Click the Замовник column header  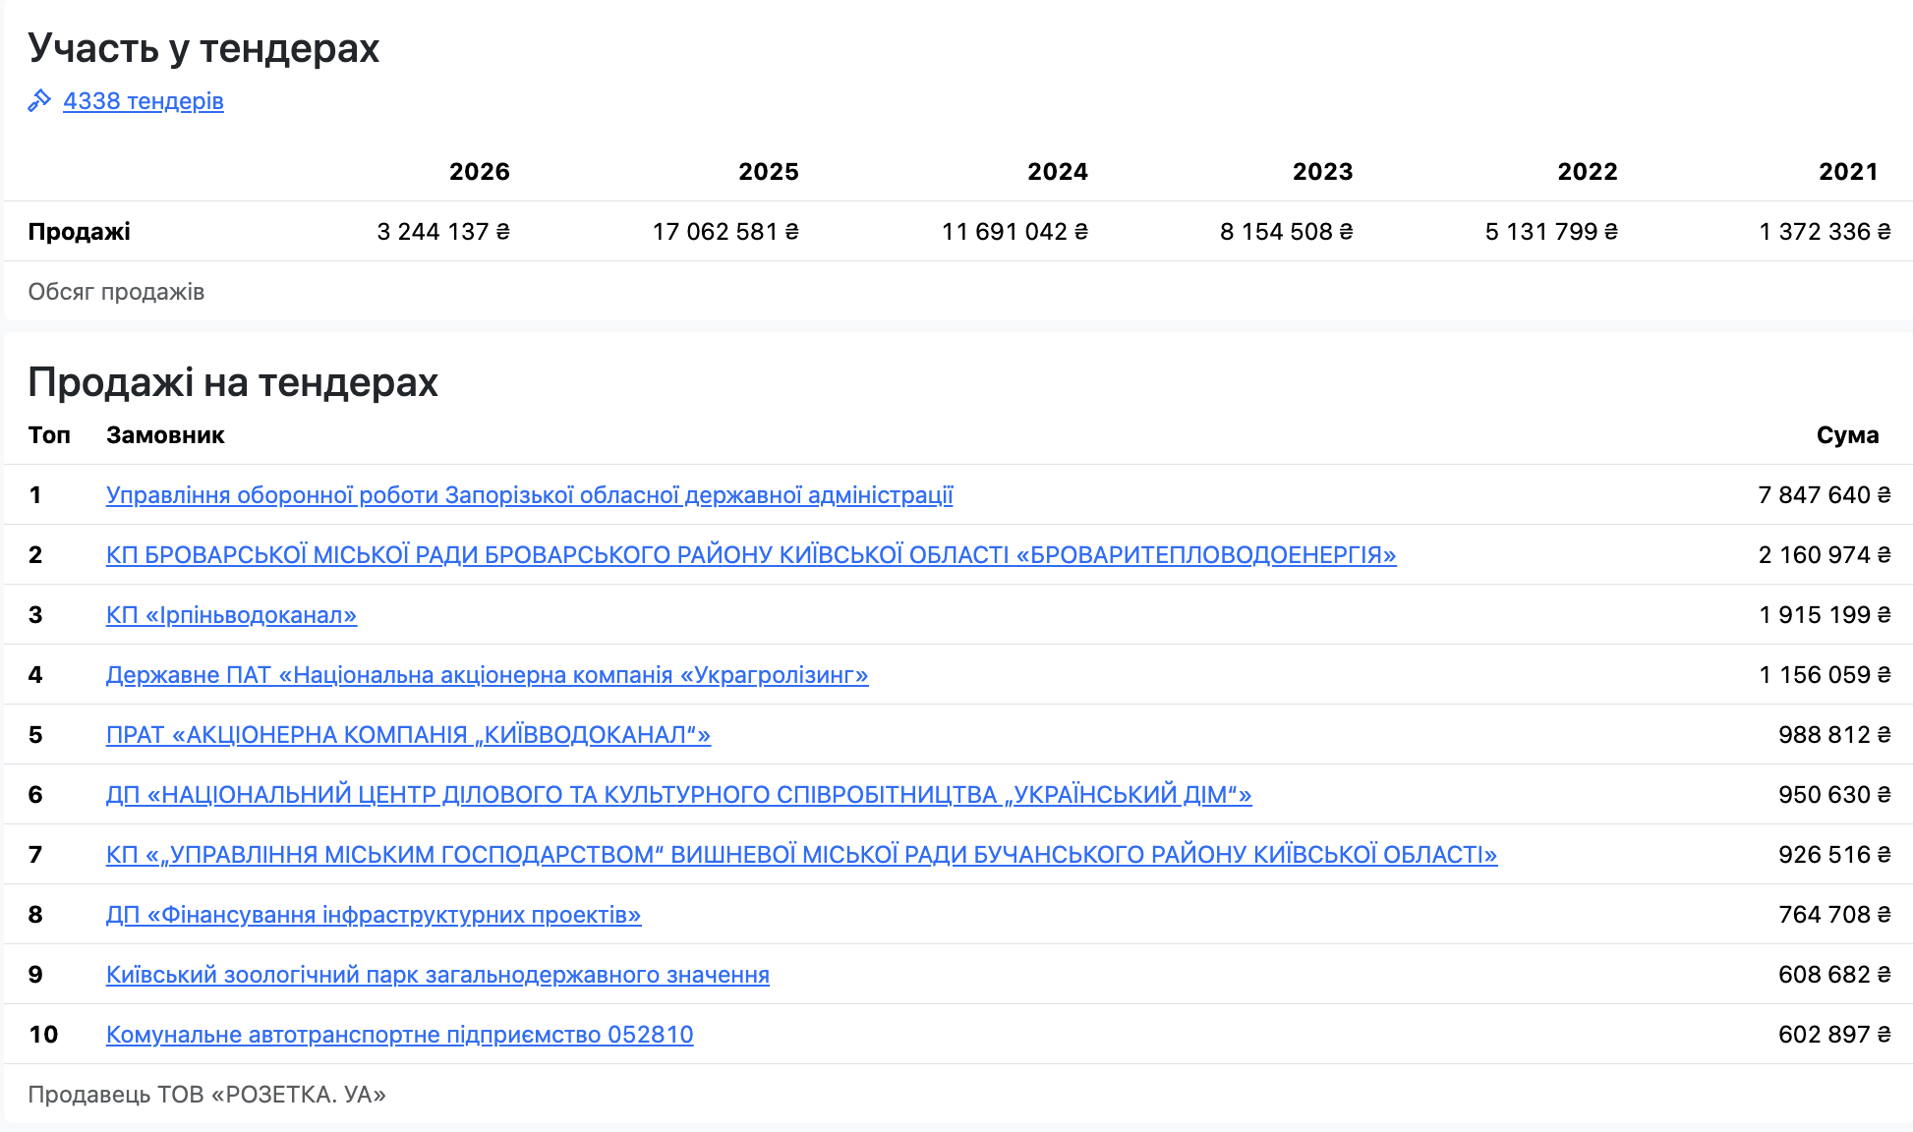click(165, 435)
